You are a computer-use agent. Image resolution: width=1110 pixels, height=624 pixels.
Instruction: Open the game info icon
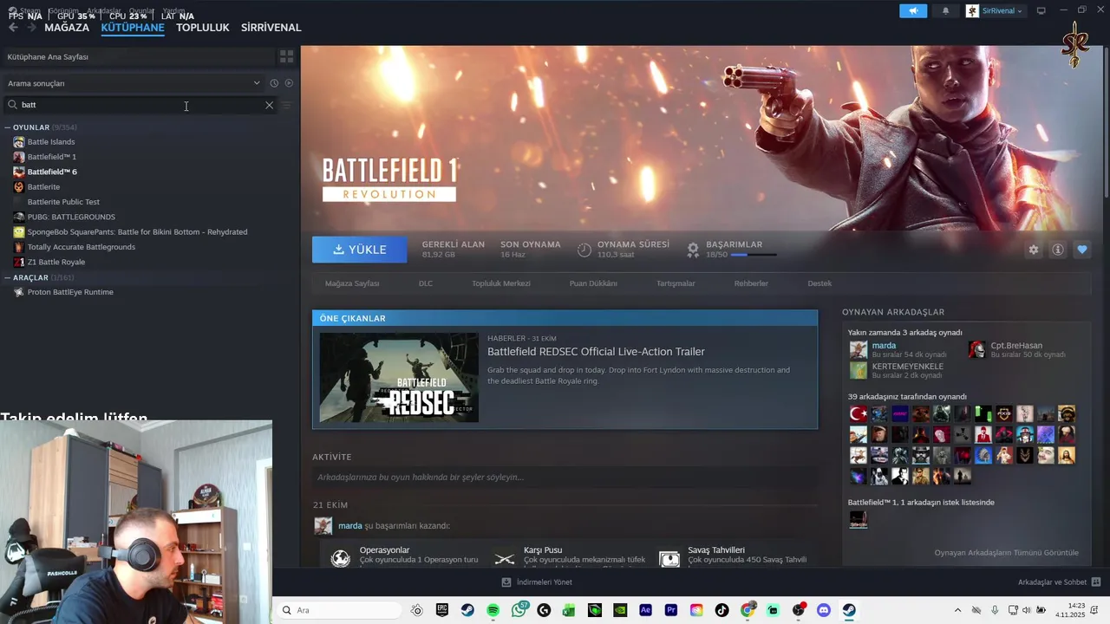(x=1058, y=250)
